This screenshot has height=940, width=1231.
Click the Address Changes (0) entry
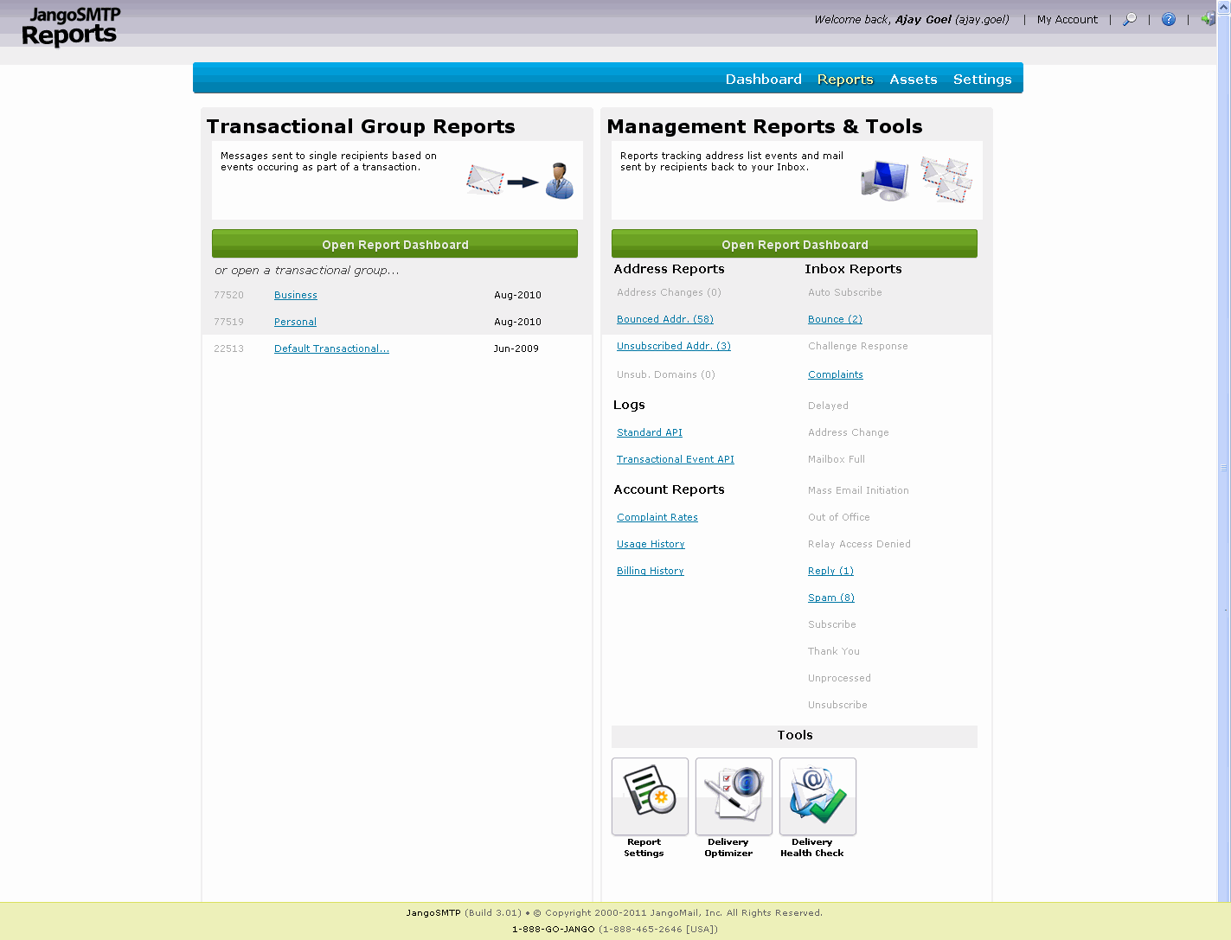pyautogui.click(x=669, y=292)
